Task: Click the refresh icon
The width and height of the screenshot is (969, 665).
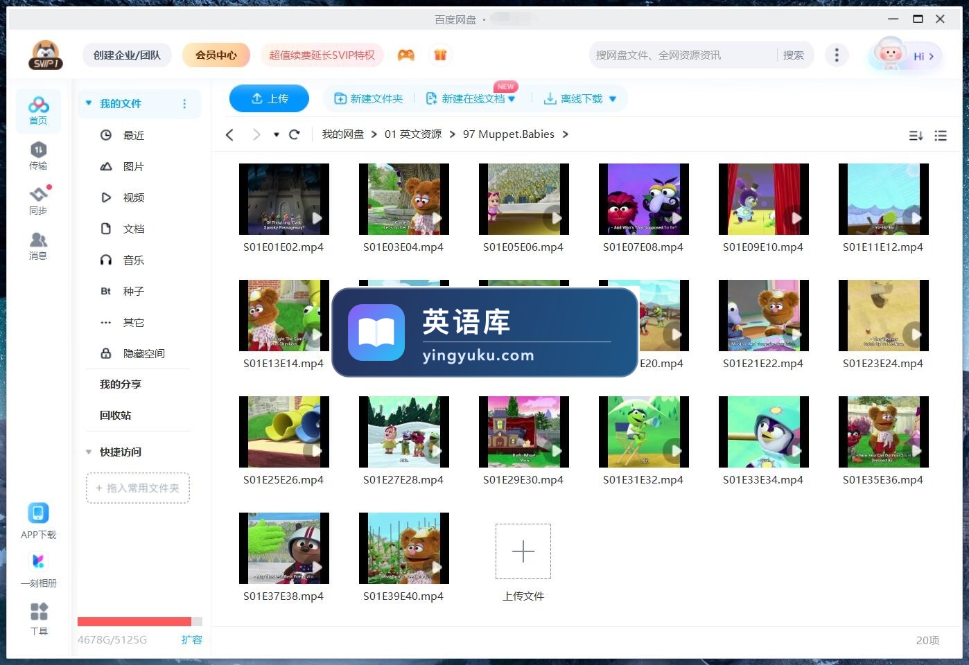Action: point(294,134)
